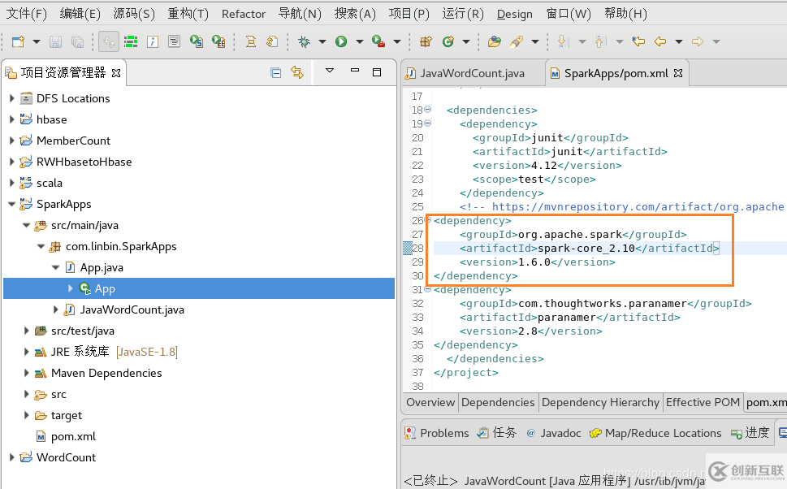
Task: Fold the dependencies element at line 18
Action: (428, 110)
